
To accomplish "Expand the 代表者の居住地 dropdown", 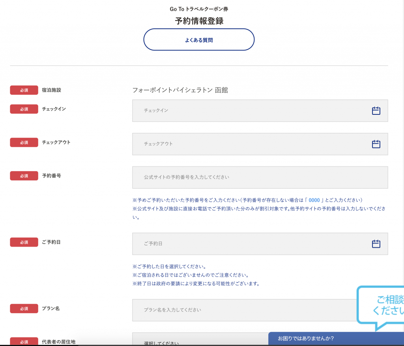I will click(x=200, y=339).
